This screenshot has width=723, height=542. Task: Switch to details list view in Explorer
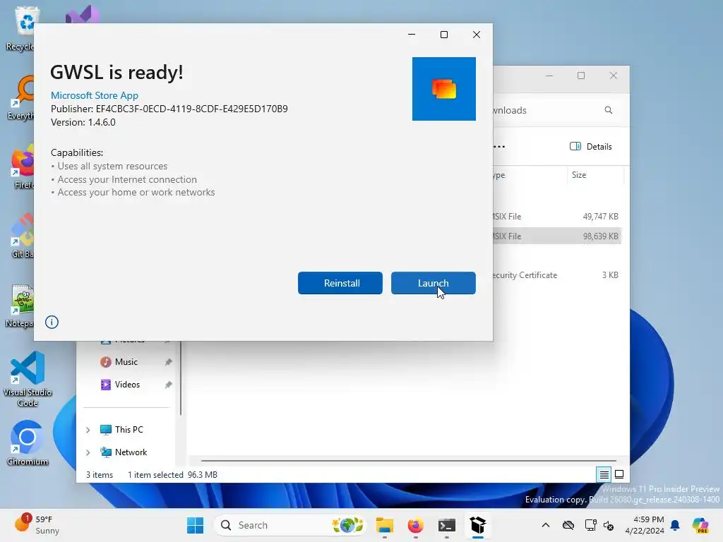click(x=604, y=474)
